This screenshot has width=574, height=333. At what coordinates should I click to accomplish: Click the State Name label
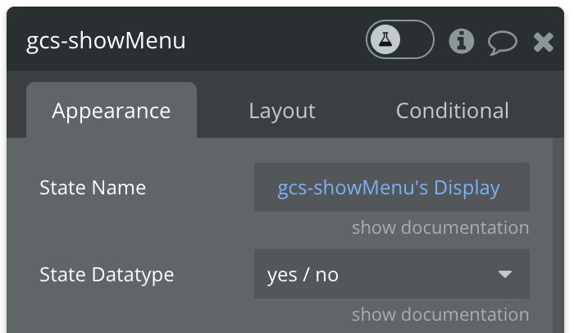pos(93,188)
